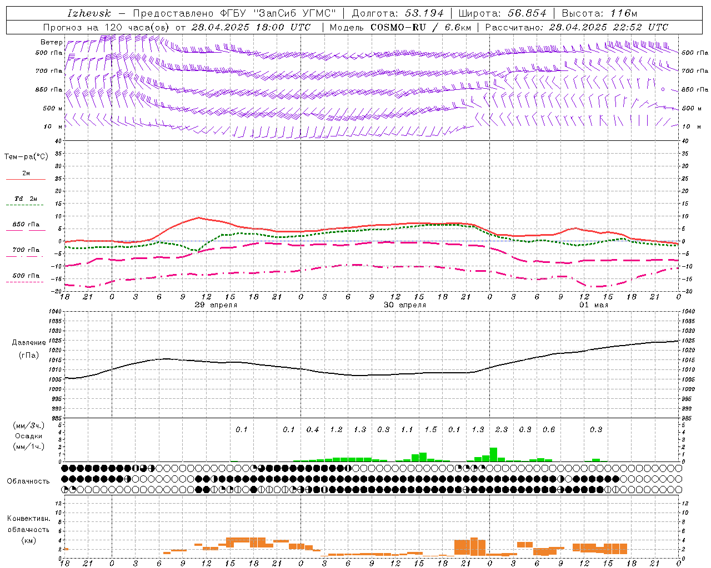
Task: Click the 3-hour precipitation value "0.4"
Action: pos(313,430)
